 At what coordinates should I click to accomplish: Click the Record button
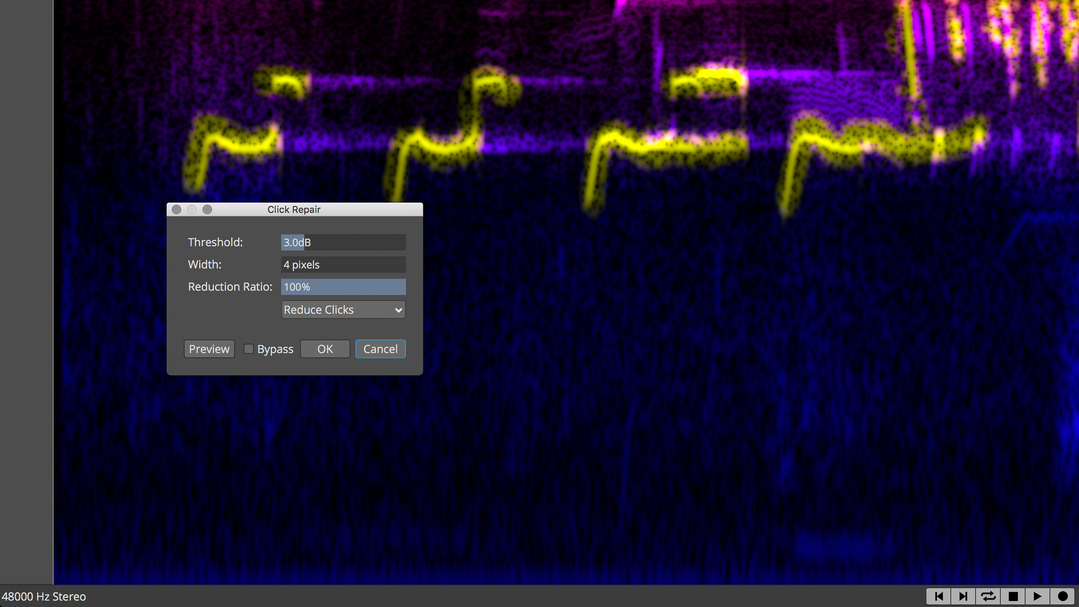tap(1063, 596)
